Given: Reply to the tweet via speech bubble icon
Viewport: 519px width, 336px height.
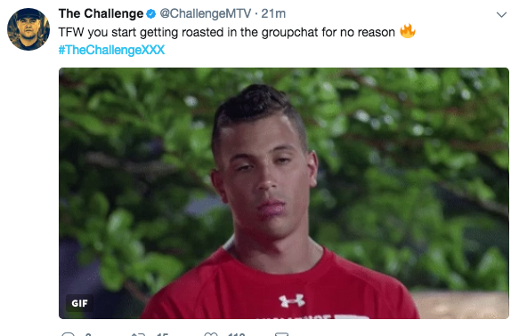Looking at the screenshot, I should pos(69,334).
